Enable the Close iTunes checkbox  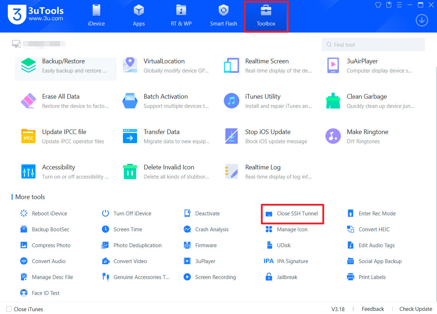(x=9, y=309)
